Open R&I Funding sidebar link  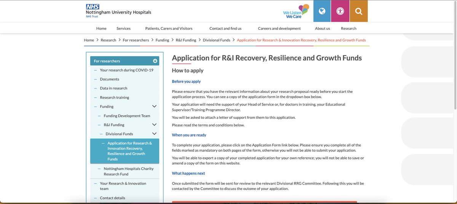pyautogui.click(x=114, y=125)
